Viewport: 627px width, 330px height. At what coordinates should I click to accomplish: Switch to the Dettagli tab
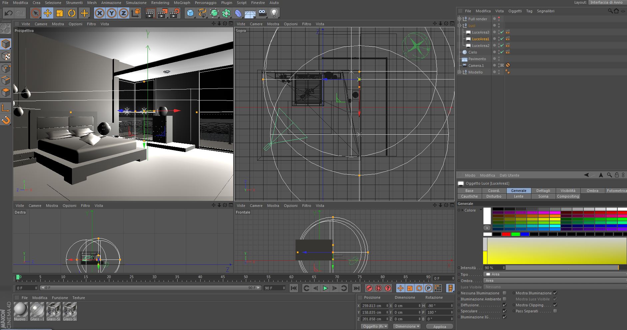(543, 191)
